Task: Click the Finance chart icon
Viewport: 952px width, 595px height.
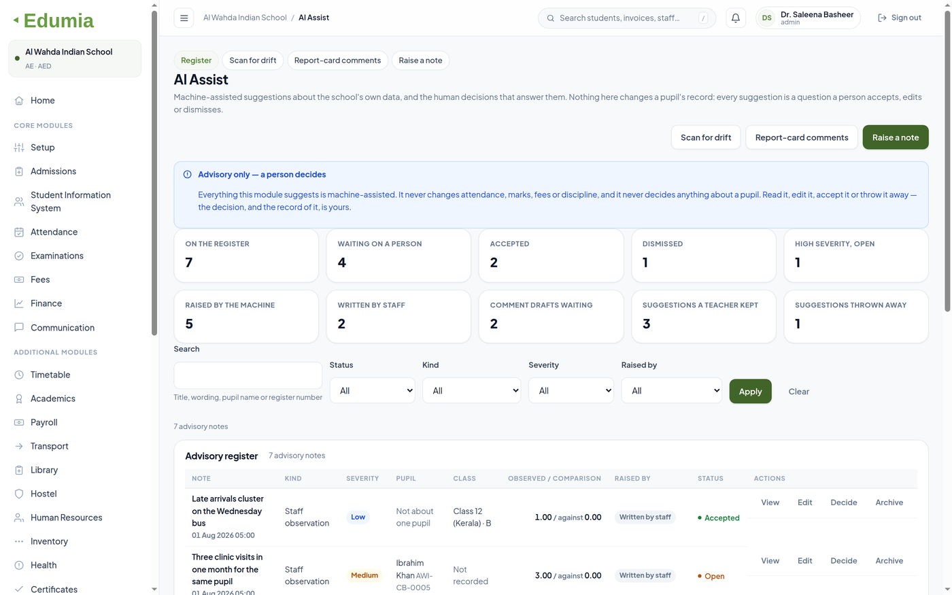Action: [x=19, y=303]
